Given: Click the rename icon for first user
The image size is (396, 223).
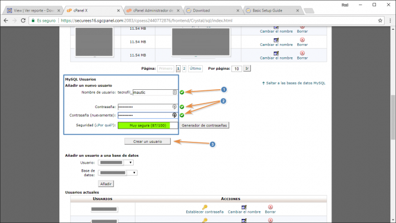Looking at the screenshot, I should tap(243, 208).
